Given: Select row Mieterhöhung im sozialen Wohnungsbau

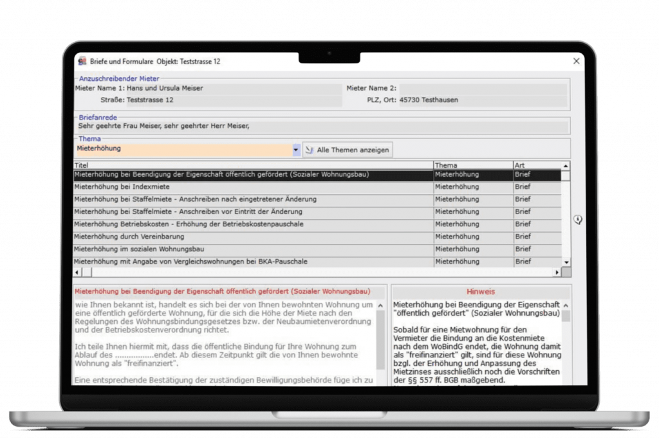Looking at the screenshot, I should (317, 249).
